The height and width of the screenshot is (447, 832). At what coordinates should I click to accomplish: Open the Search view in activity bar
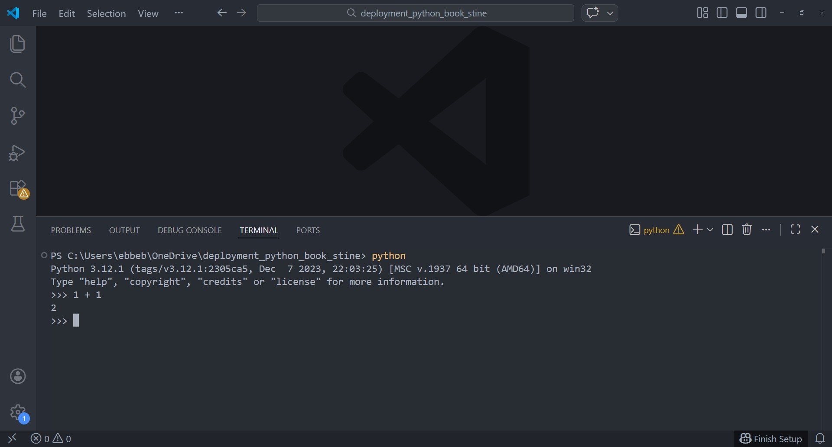[x=17, y=80]
